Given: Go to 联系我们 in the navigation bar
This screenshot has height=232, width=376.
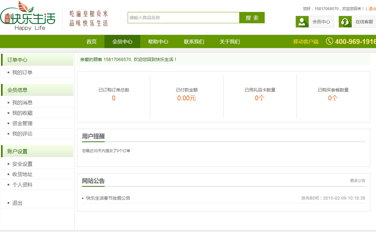Looking at the screenshot, I should (x=194, y=42).
